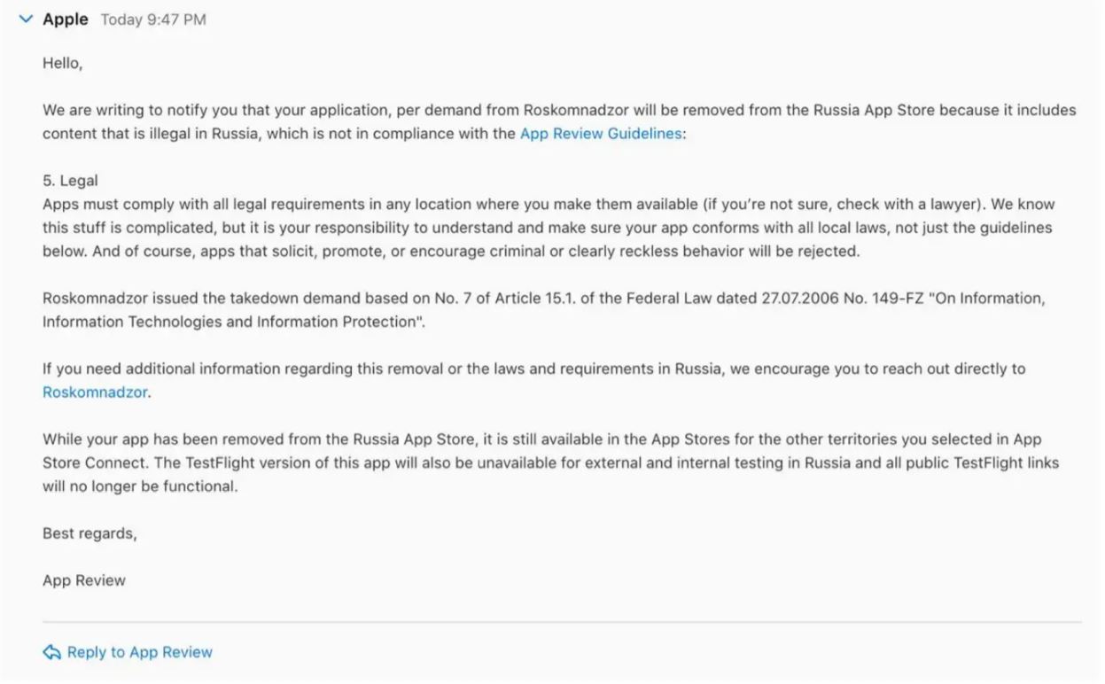Open the App Review Guidelines link
This screenshot has width=1105, height=684.
coord(601,134)
